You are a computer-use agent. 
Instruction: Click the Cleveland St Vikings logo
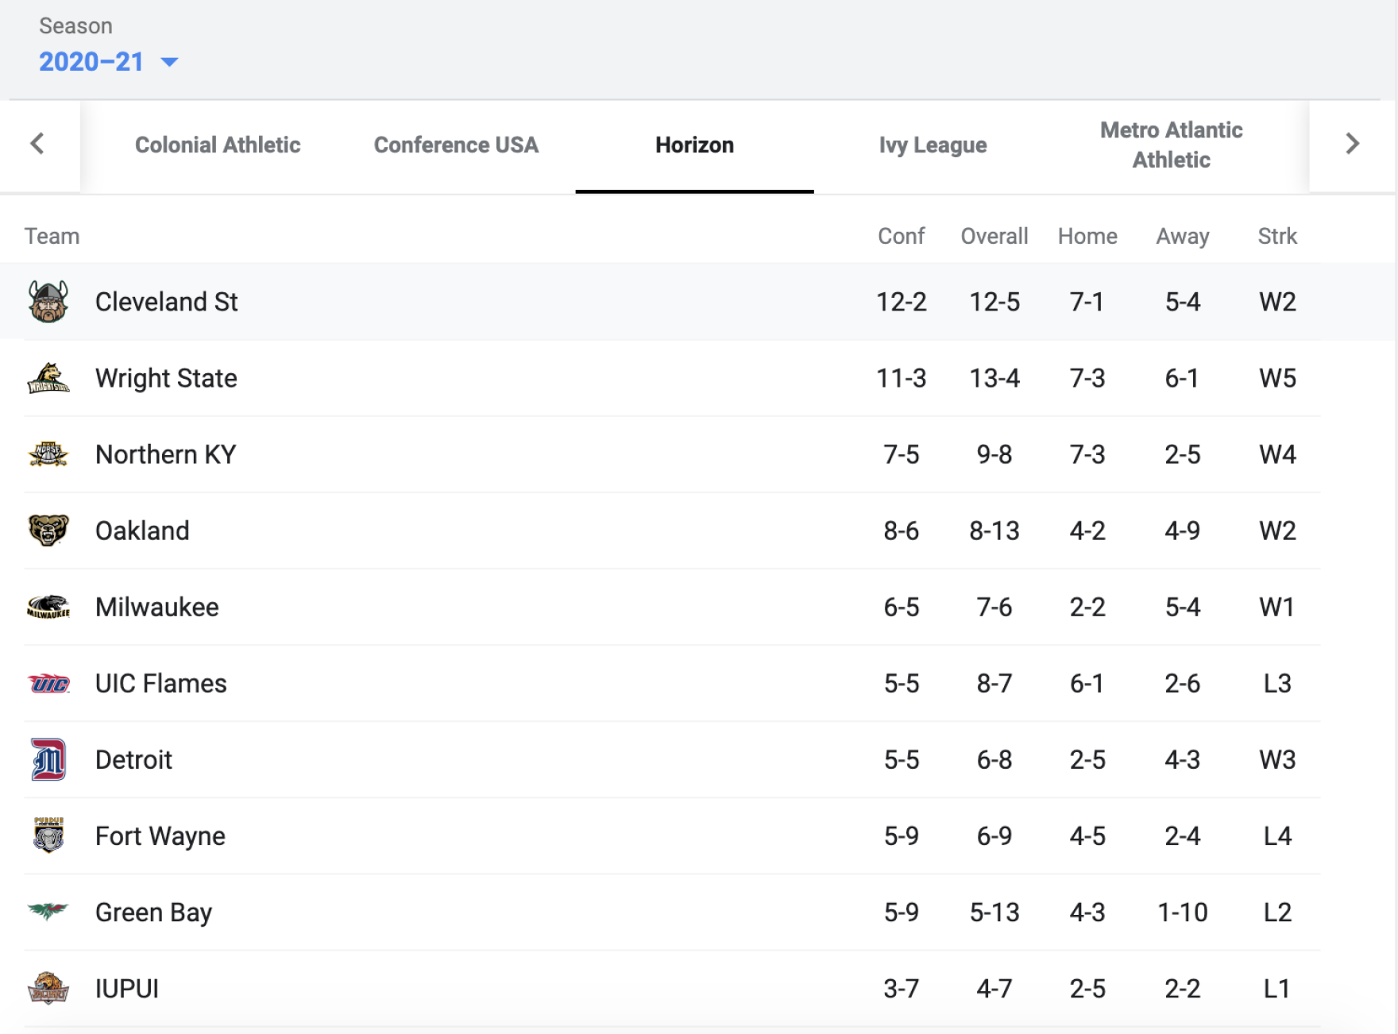coord(48,302)
